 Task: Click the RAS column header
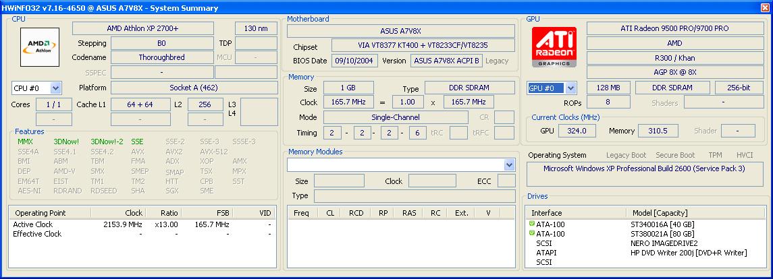click(x=409, y=213)
